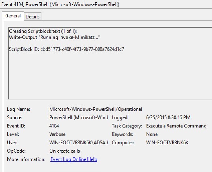Select the Log Name value Microsoft-Windows-PowerShell/Operational
Screen dimensions: 212x172
click(x=96, y=109)
